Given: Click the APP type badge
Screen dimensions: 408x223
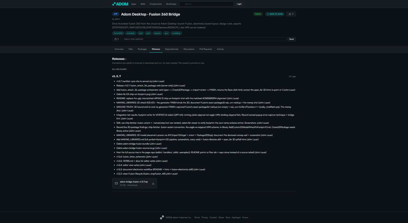Looking at the screenshot, I should (116, 14).
